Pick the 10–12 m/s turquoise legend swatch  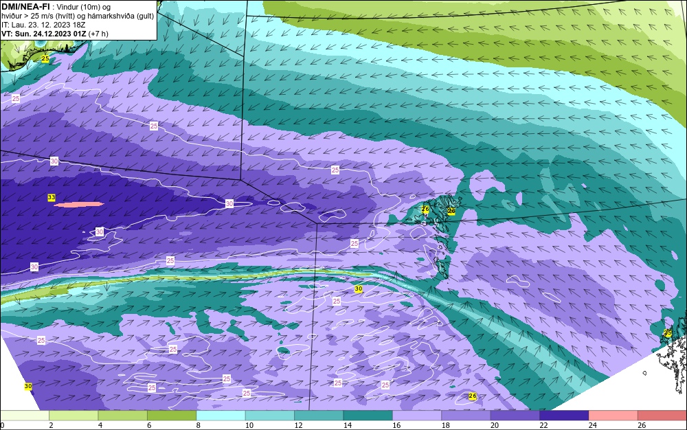tap(270, 416)
